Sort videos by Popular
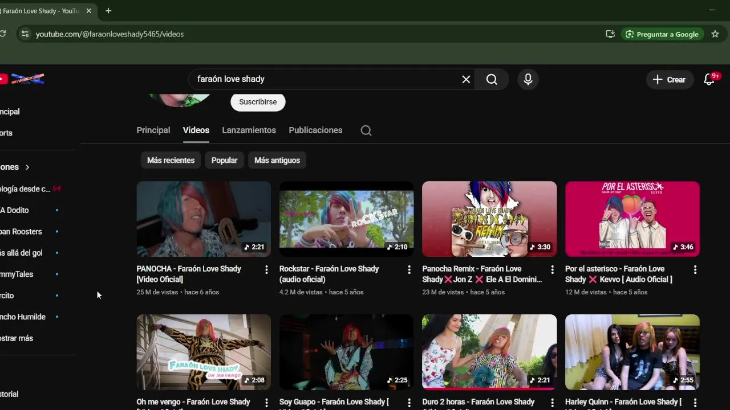Viewport: 730px width, 410px height. tap(224, 160)
